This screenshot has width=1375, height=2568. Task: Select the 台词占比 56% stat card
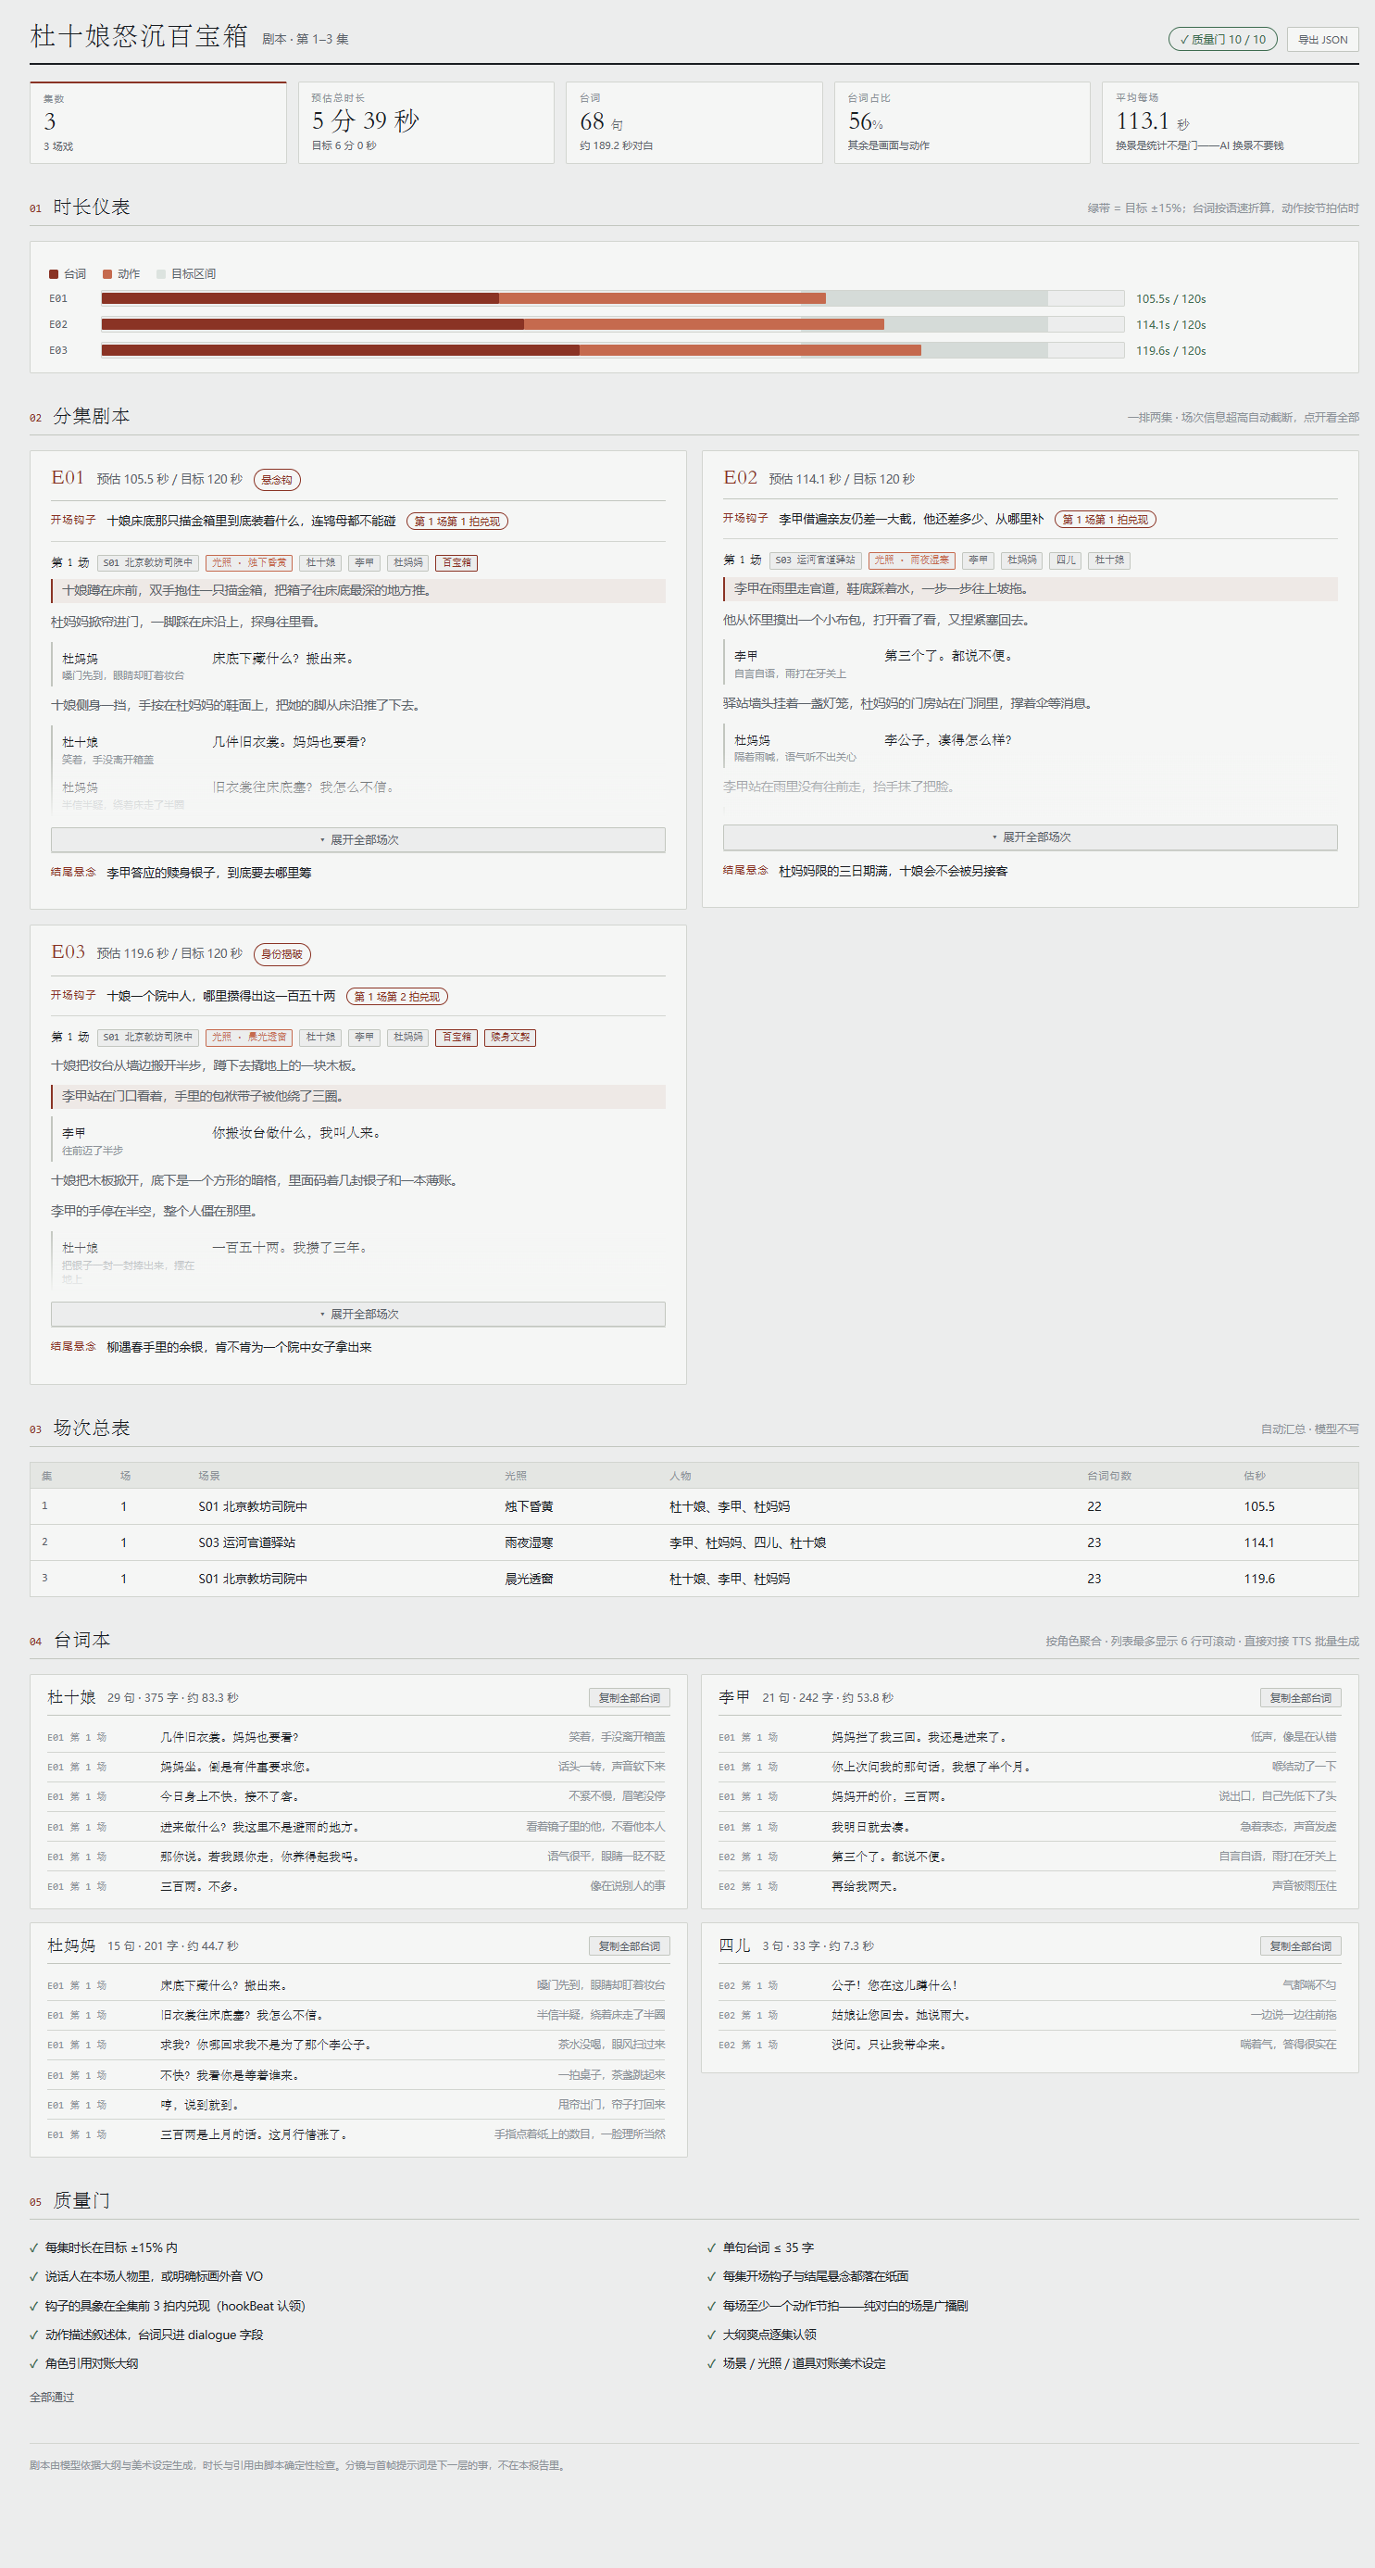[963, 122]
